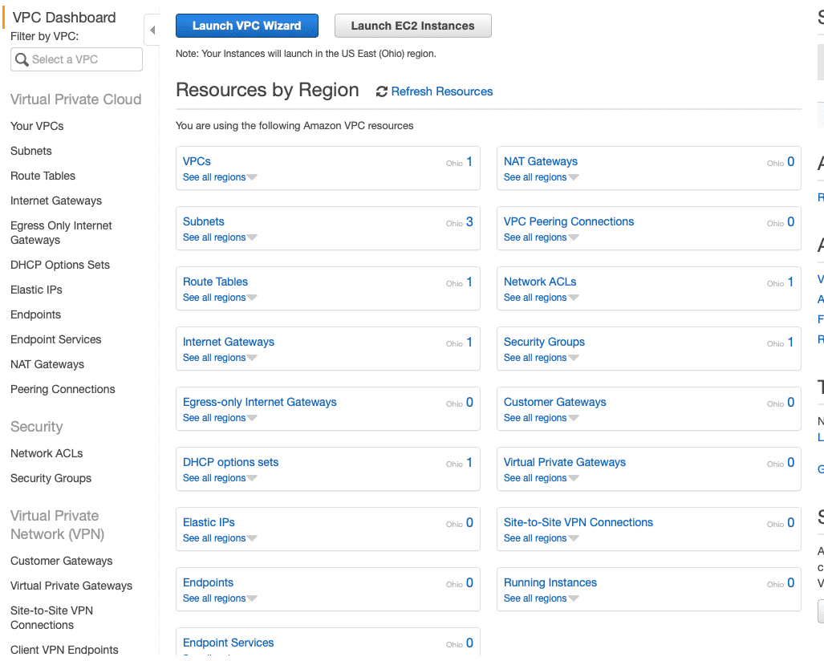Viewport: 824px width, 661px height.
Task: Click the DHCP options sets resource link
Action: coord(230,462)
